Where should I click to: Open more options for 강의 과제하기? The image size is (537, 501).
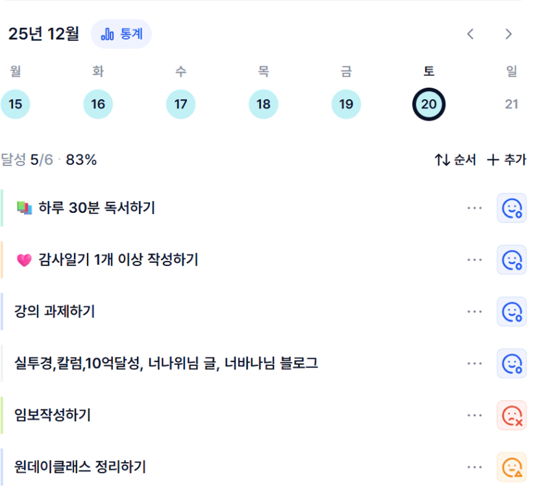[x=475, y=312]
